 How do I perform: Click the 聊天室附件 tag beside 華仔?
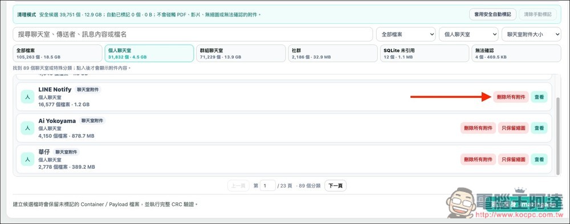click(x=67, y=152)
